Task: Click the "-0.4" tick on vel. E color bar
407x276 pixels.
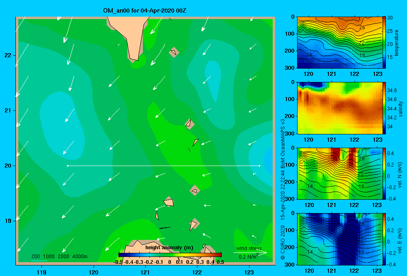Action: [x=391, y=264]
